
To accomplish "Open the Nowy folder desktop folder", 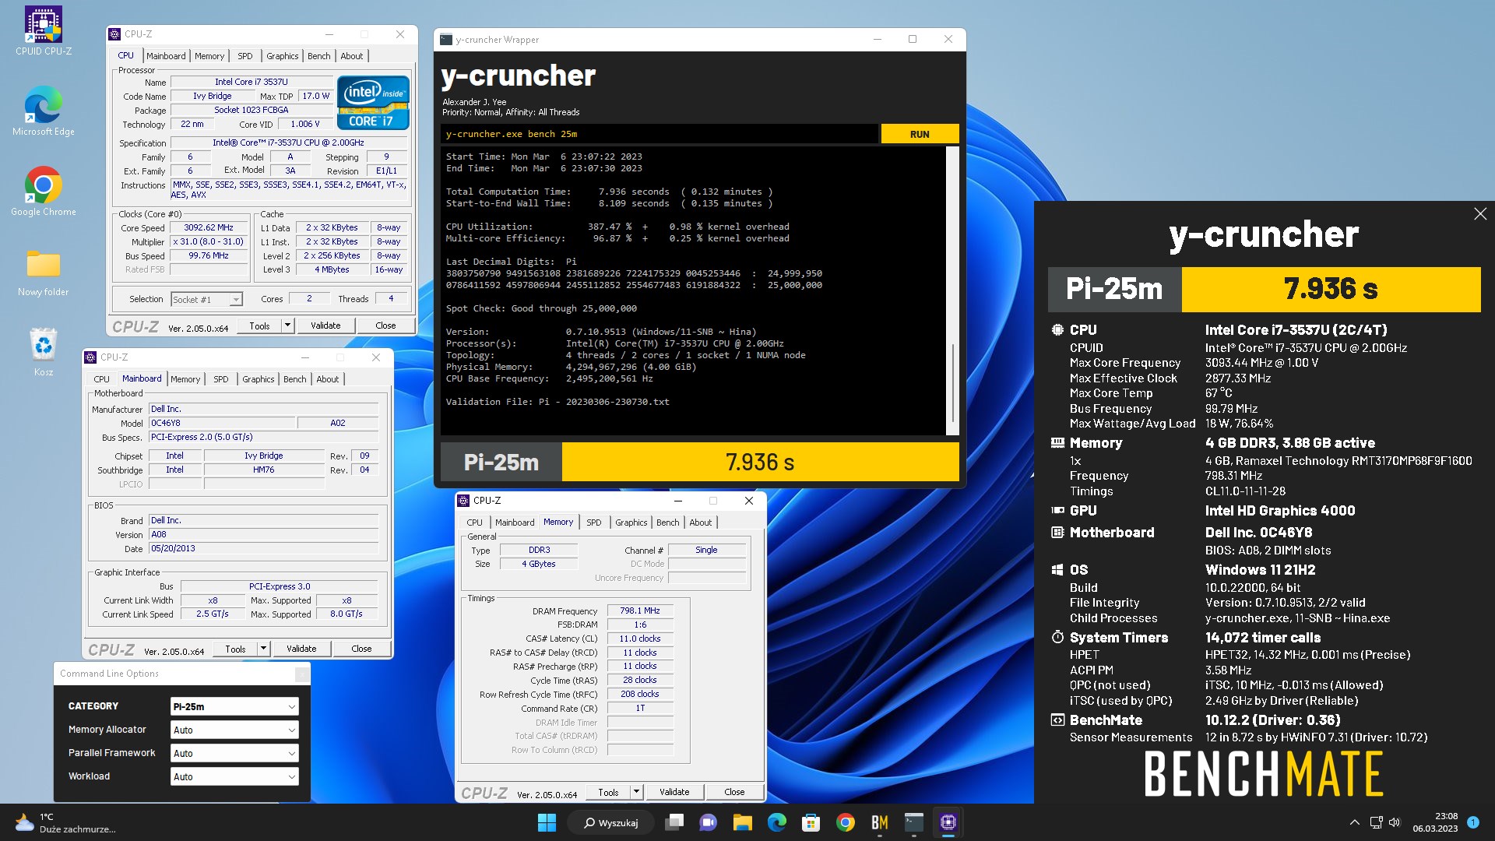I will pos(44,273).
